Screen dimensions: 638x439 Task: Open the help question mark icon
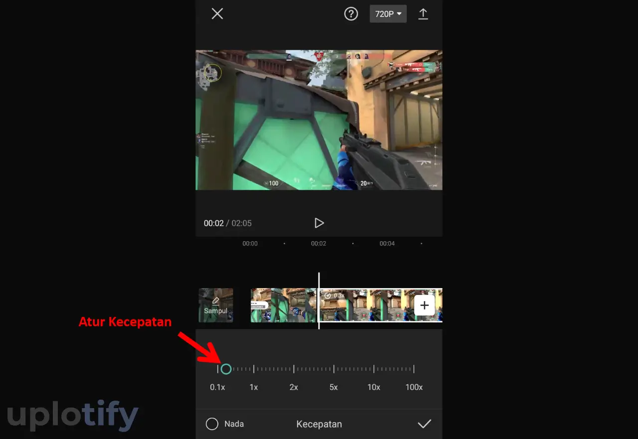click(351, 13)
